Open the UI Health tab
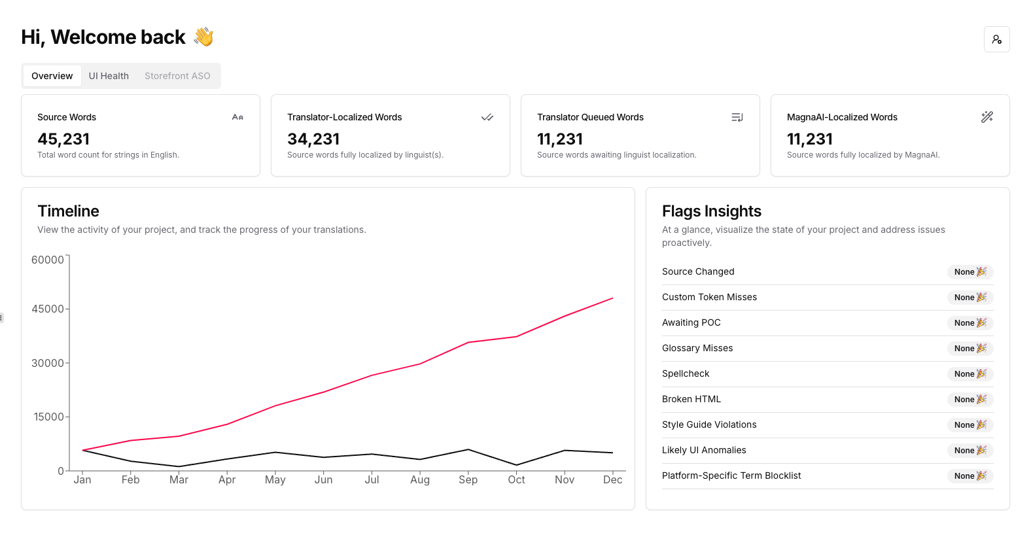The image size is (1031, 535). click(109, 76)
